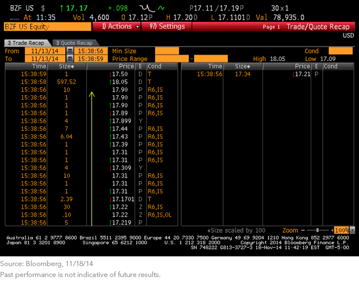Screen dimensions: 359x284
Task: Click the left table E column header
Action: coord(140,66)
